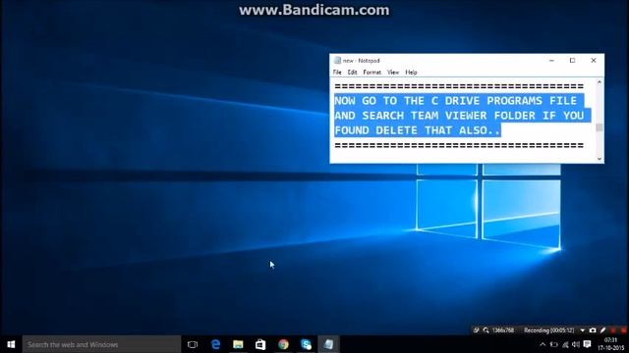The image size is (629, 353).
Task: Open the Windows Start menu
Action: [11, 344]
